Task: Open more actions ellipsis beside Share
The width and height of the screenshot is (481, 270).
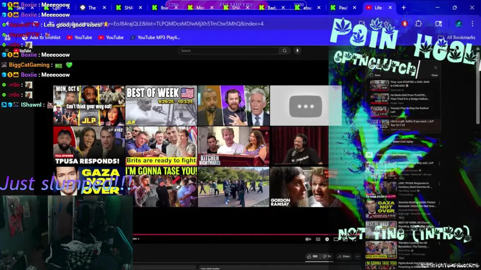Action: coord(358,256)
